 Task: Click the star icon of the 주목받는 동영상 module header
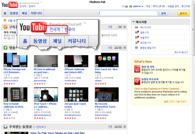[6, 127]
